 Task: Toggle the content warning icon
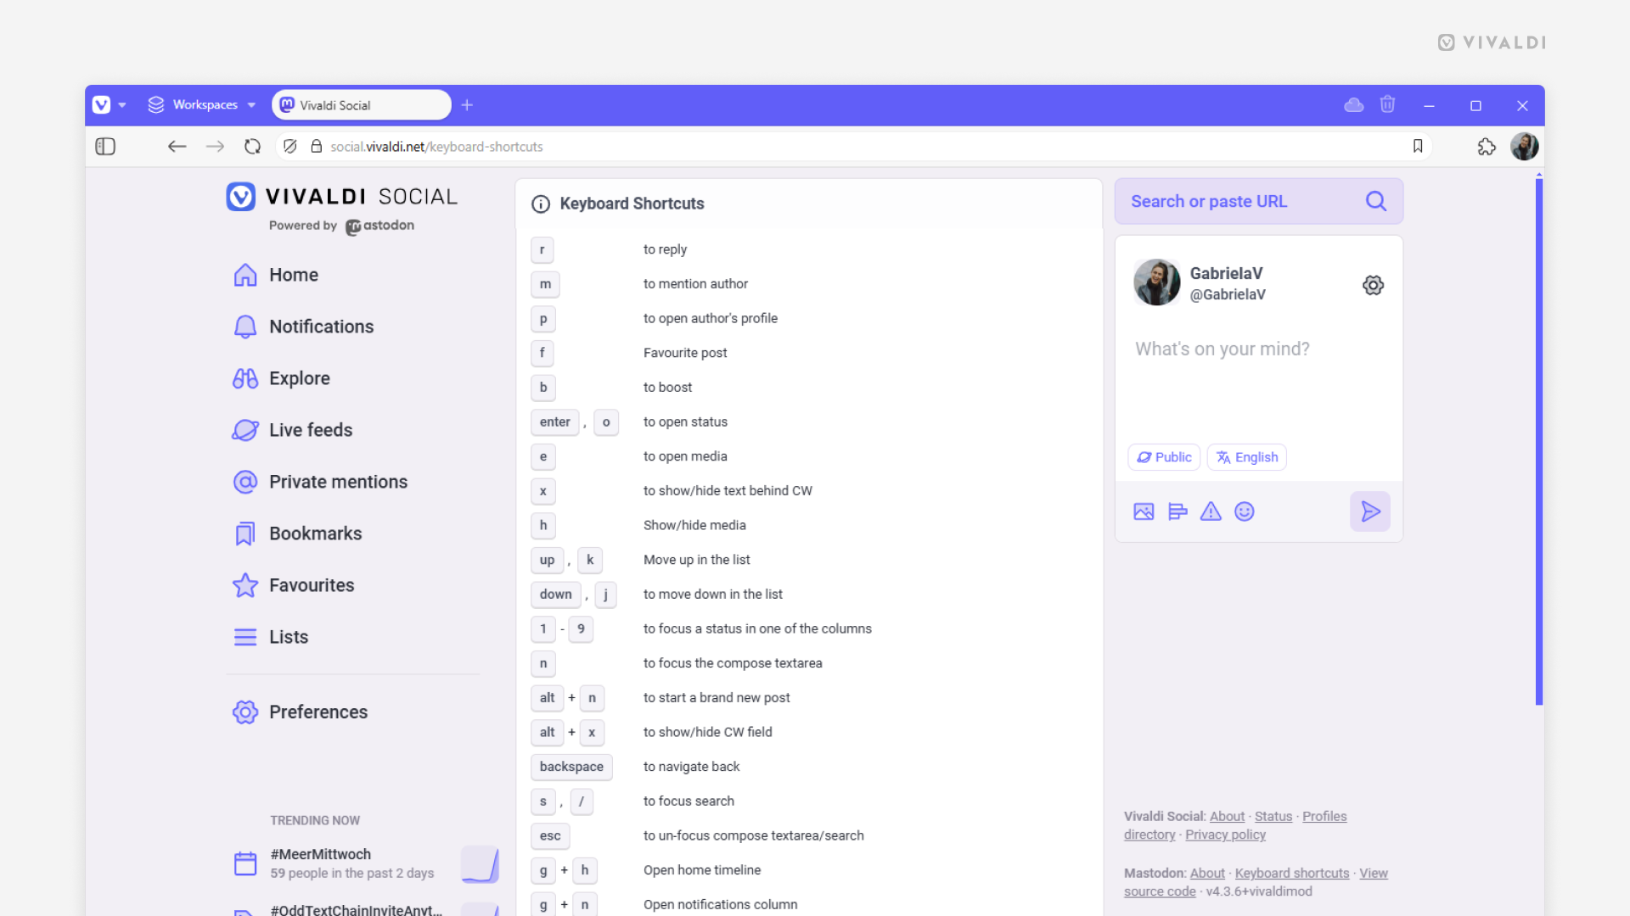click(x=1211, y=511)
